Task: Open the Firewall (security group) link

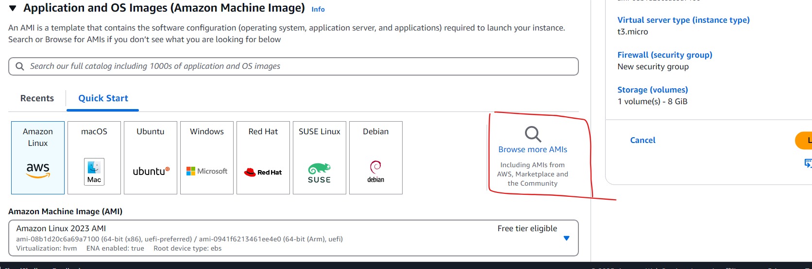Action: 665,55
